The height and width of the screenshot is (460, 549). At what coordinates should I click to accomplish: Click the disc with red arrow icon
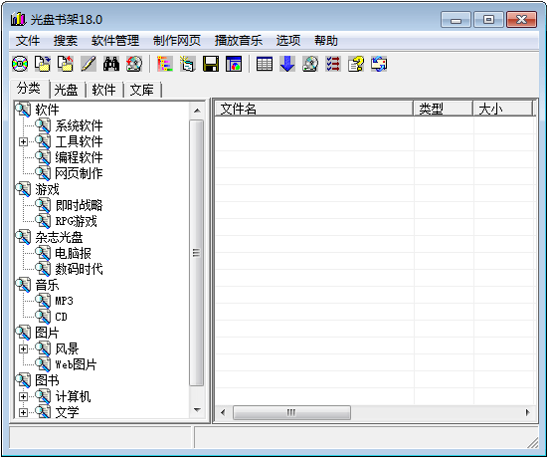click(x=134, y=64)
